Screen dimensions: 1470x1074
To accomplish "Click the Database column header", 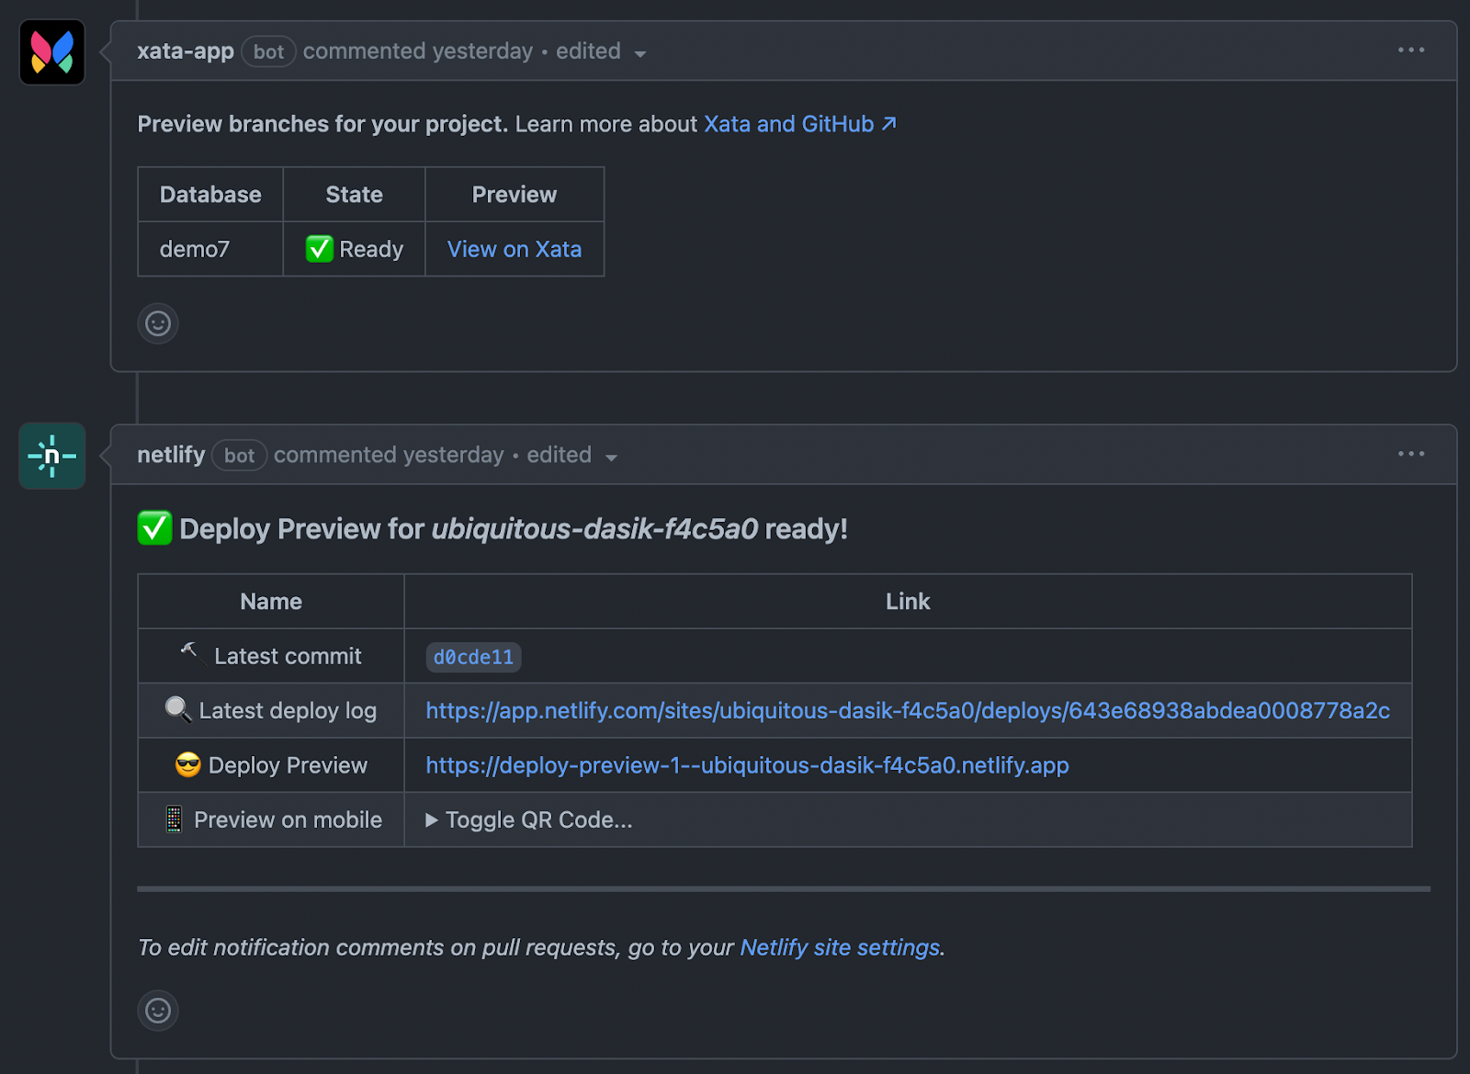I will 210,195.
